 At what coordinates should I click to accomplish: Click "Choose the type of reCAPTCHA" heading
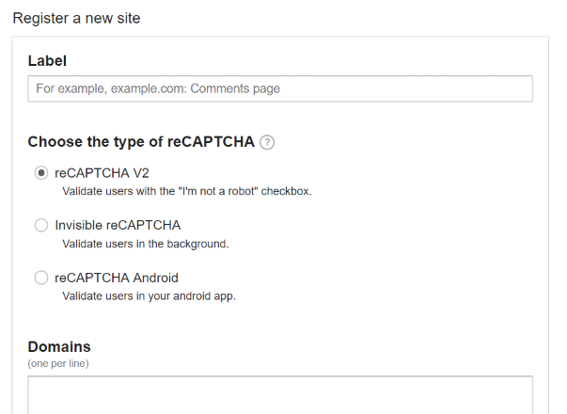pos(141,142)
